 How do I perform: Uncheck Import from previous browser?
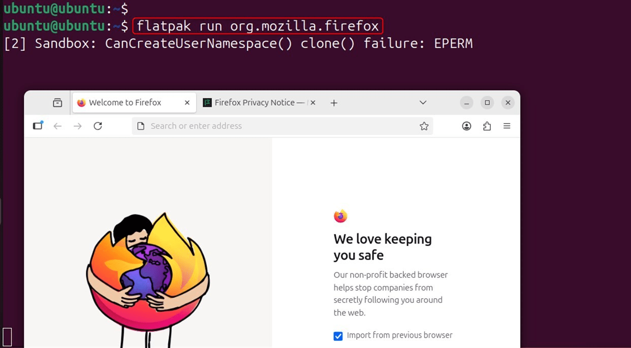tap(338, 336)
